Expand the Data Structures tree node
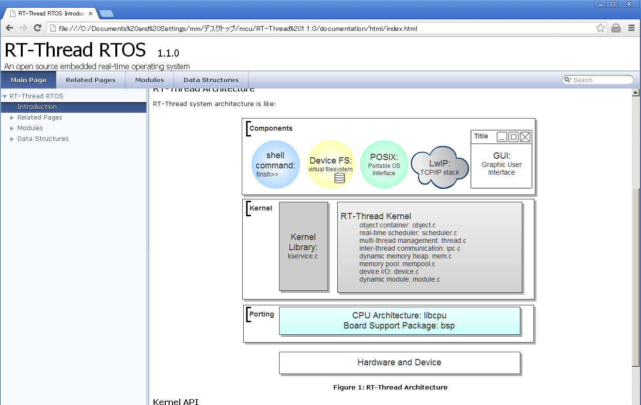The width and height of the screenshot is (641, 405). [12, 139]
